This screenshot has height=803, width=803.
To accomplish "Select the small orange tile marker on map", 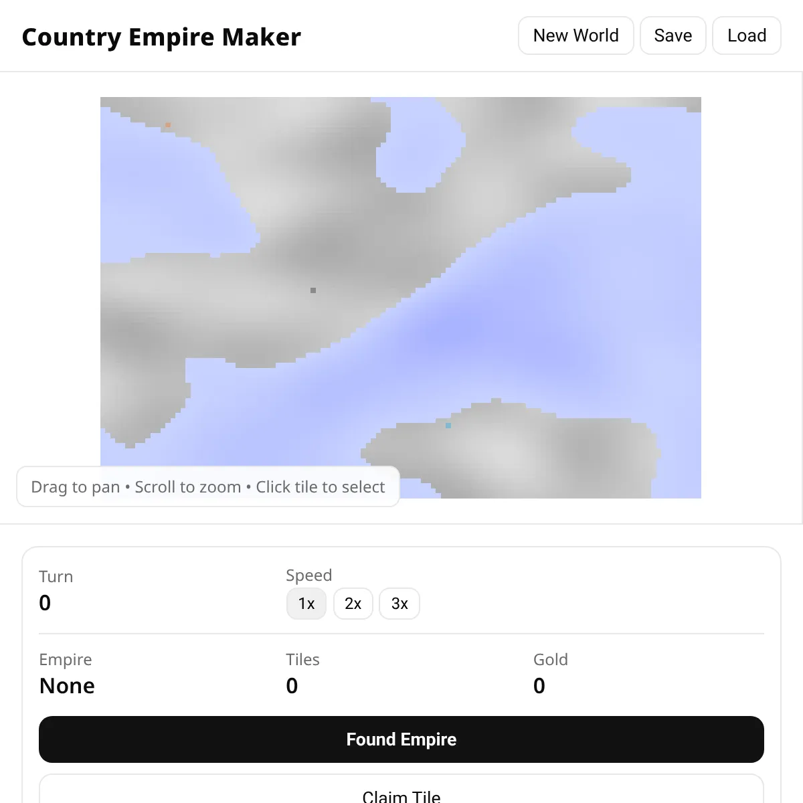I will (168, 125).
